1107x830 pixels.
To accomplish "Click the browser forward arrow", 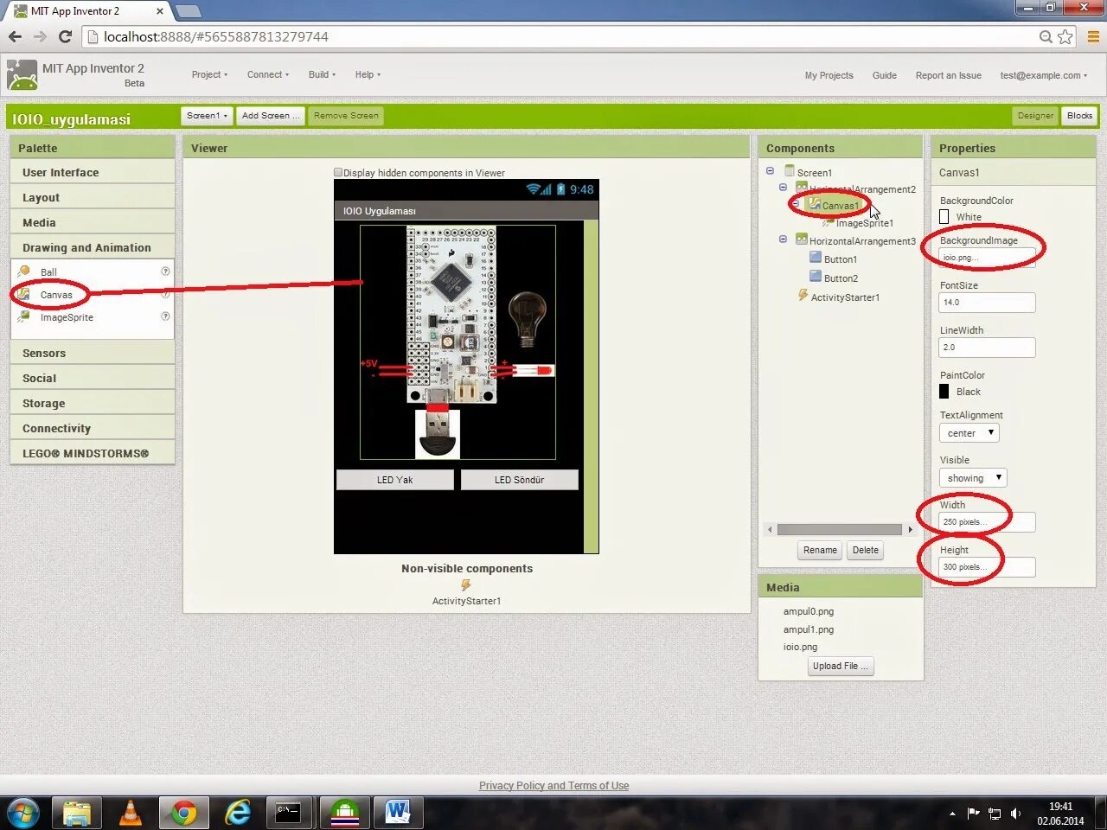I will point(40,36).
